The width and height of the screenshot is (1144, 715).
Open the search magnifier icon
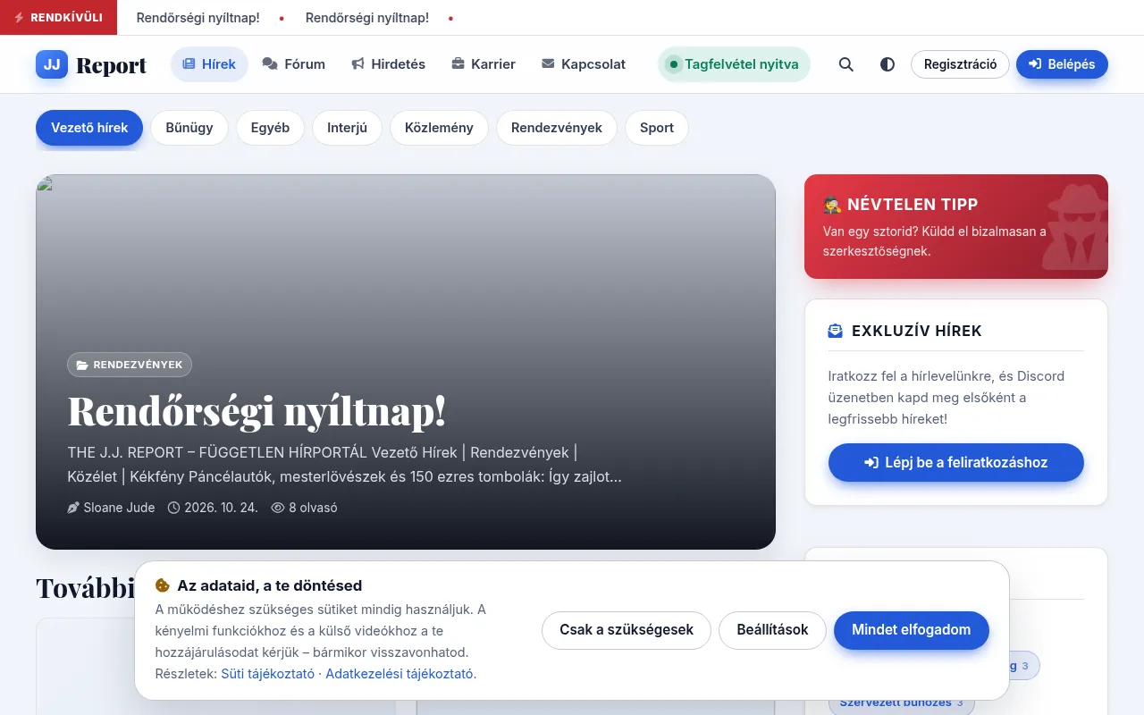pyautogui.click(x=845, y=64)
